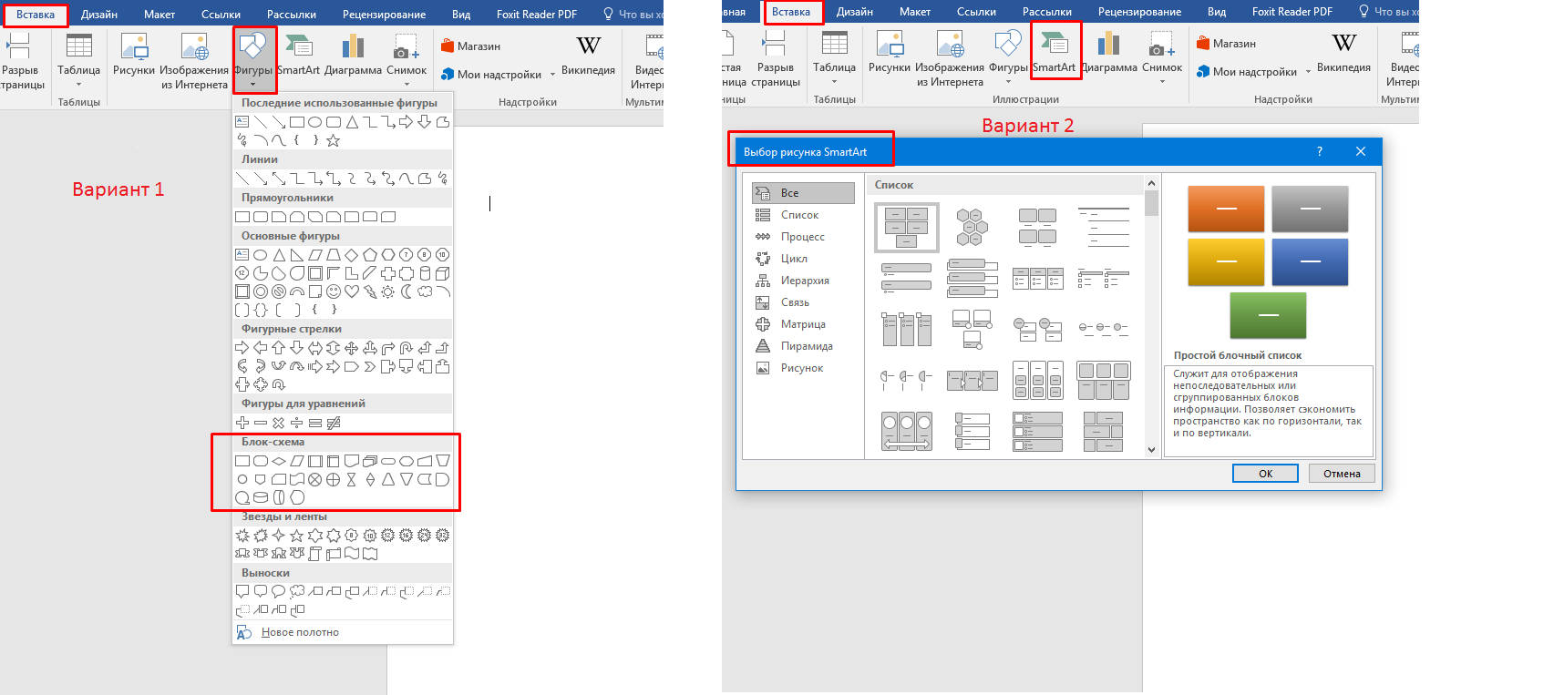
Task: Pick the sun shape
Action: [x=387, y=291]
